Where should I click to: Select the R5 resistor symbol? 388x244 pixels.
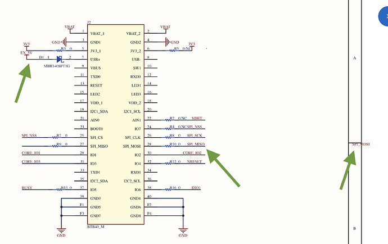172,51
